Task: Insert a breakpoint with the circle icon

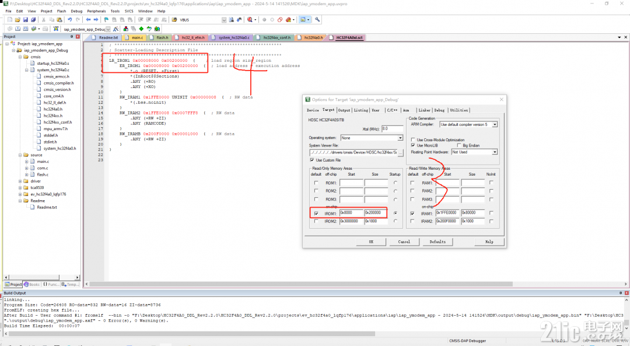Action: [x=264, y=20]
